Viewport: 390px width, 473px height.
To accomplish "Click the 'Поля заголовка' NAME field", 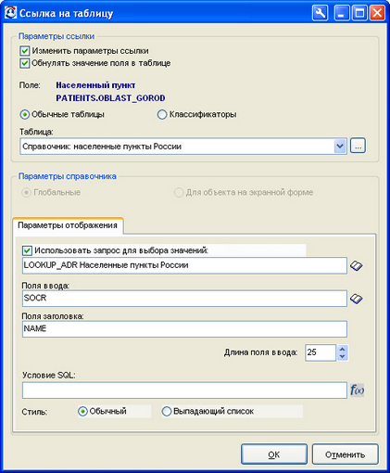I will tap(184, 329).
